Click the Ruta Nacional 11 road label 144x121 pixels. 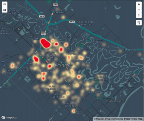coord(6,82)
